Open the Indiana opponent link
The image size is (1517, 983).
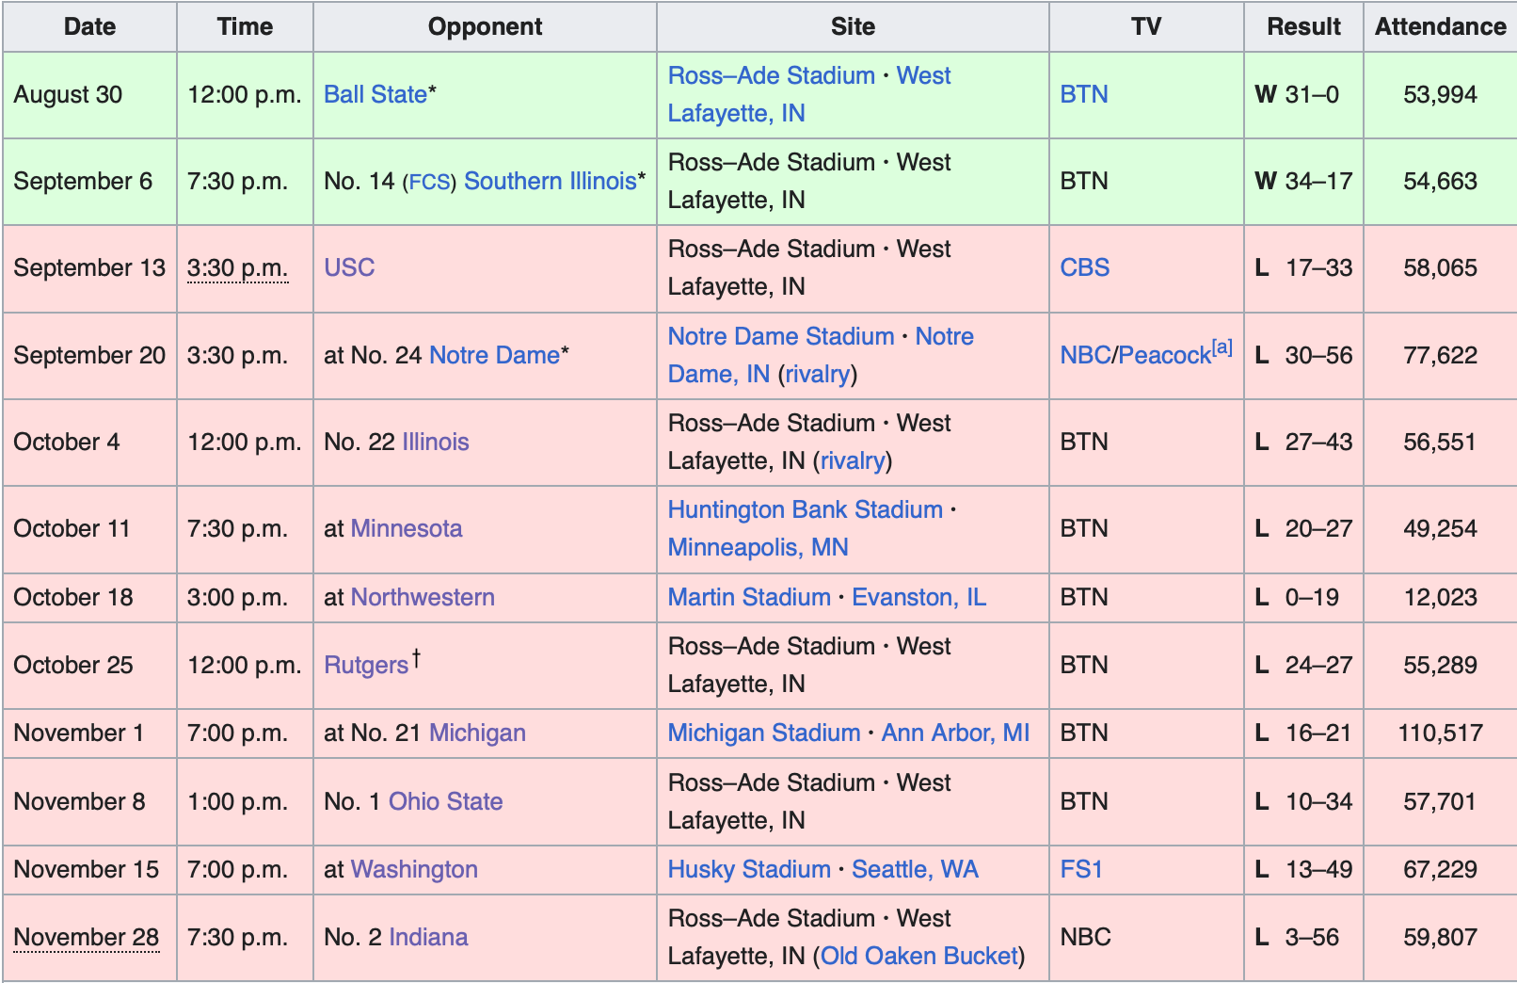pos(428,937)
